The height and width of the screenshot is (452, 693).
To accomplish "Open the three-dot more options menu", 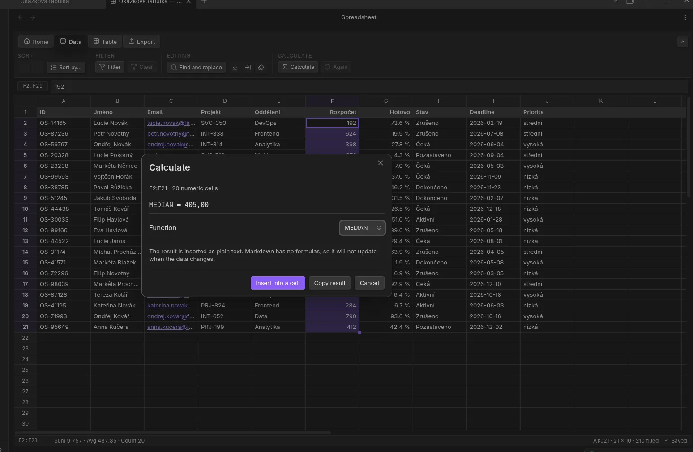I will pos(685,17).
